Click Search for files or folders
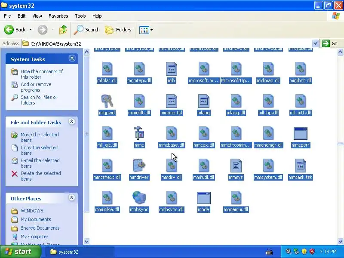This screenshot has width=344, height=258. tap(39, 100)
